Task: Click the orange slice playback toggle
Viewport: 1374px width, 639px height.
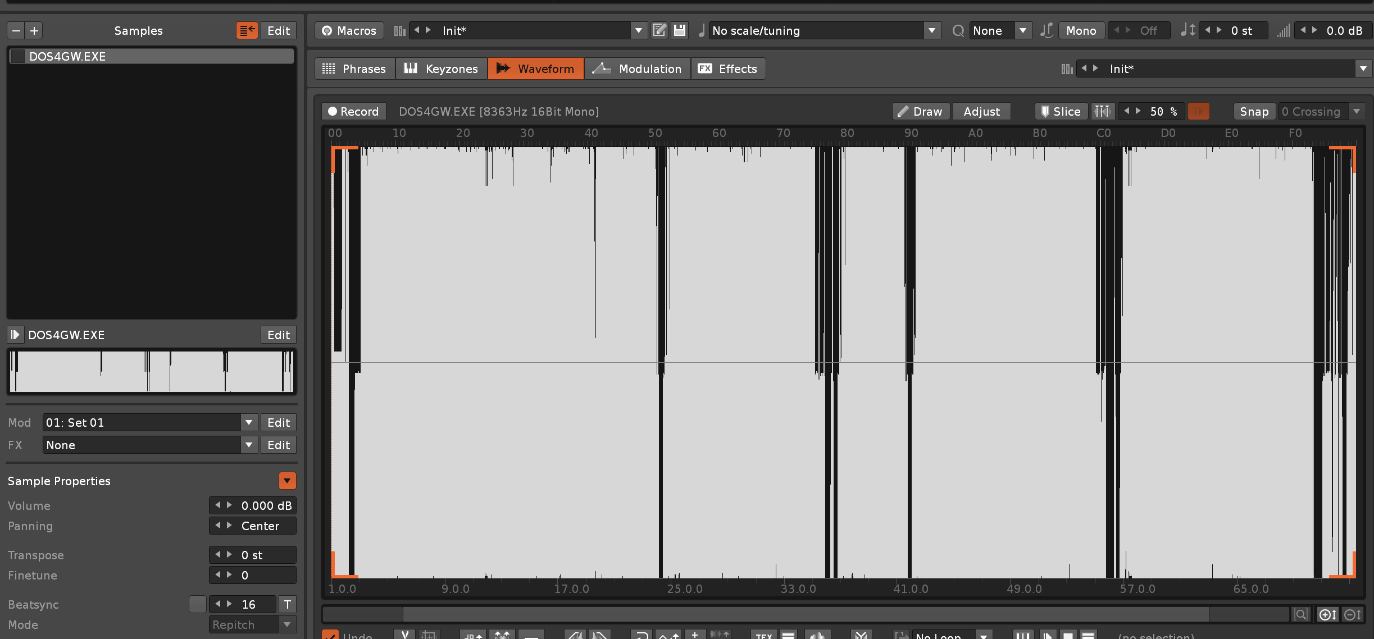Action: (1198, 111)
